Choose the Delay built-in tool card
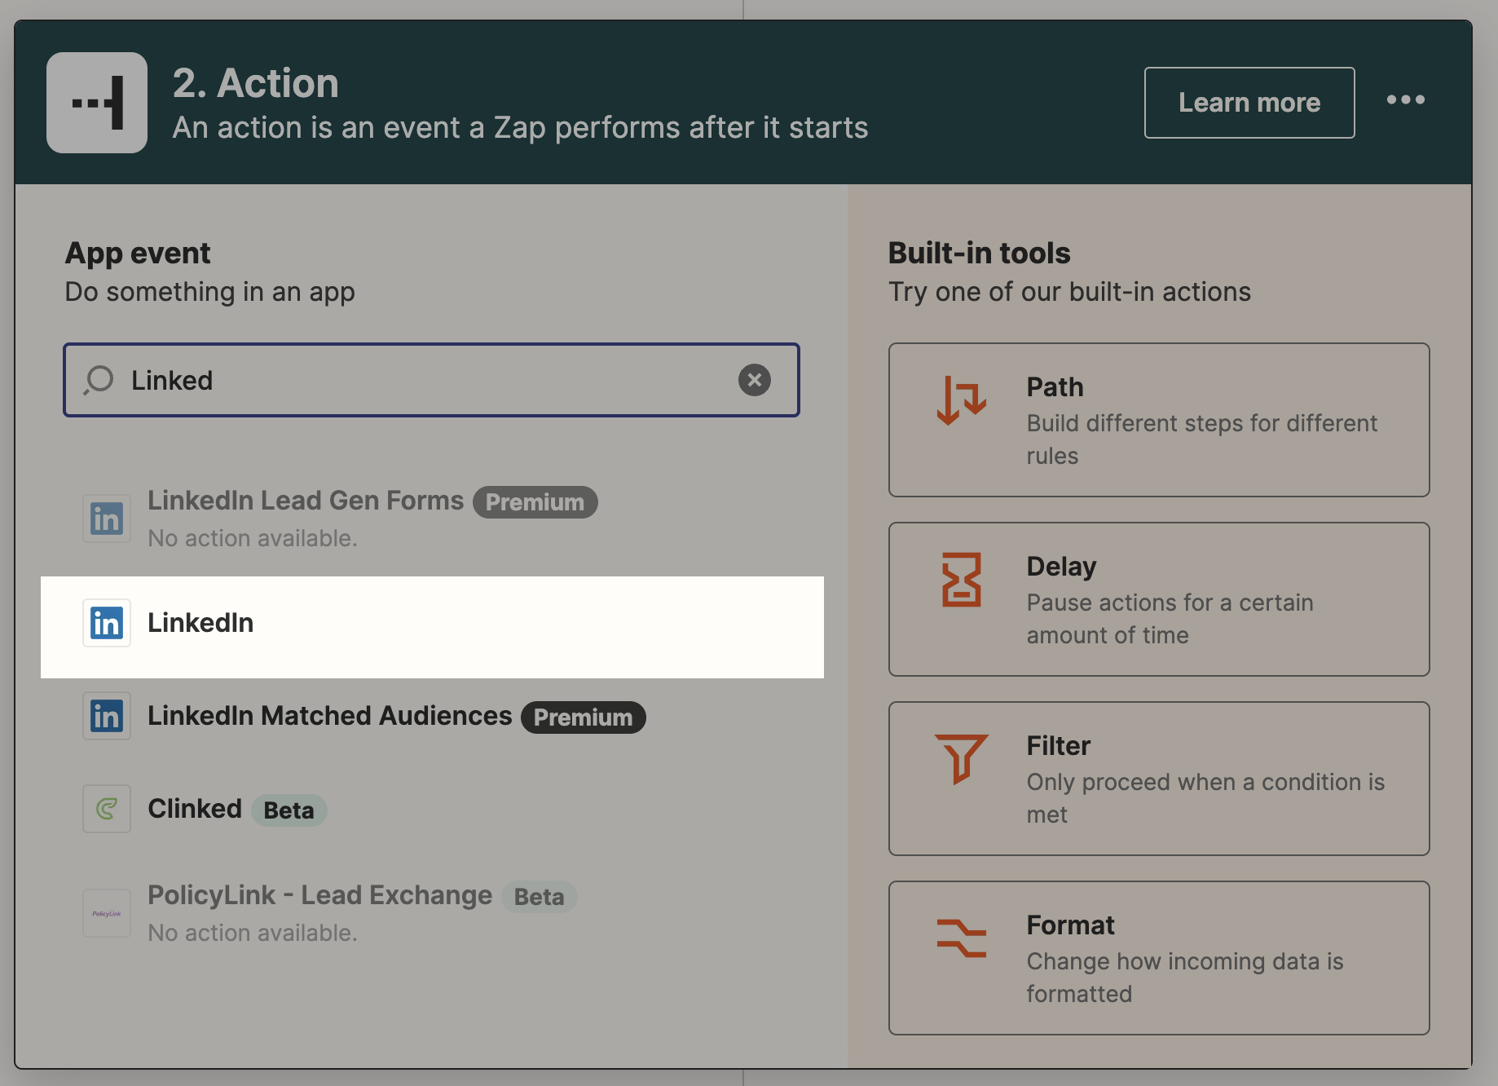Screen dimensions: 1498x1086 pyautogui.click(x=1159, y=599)
